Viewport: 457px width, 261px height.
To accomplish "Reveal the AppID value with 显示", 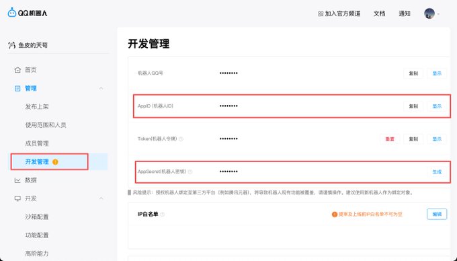I will (x=437, y=106).
